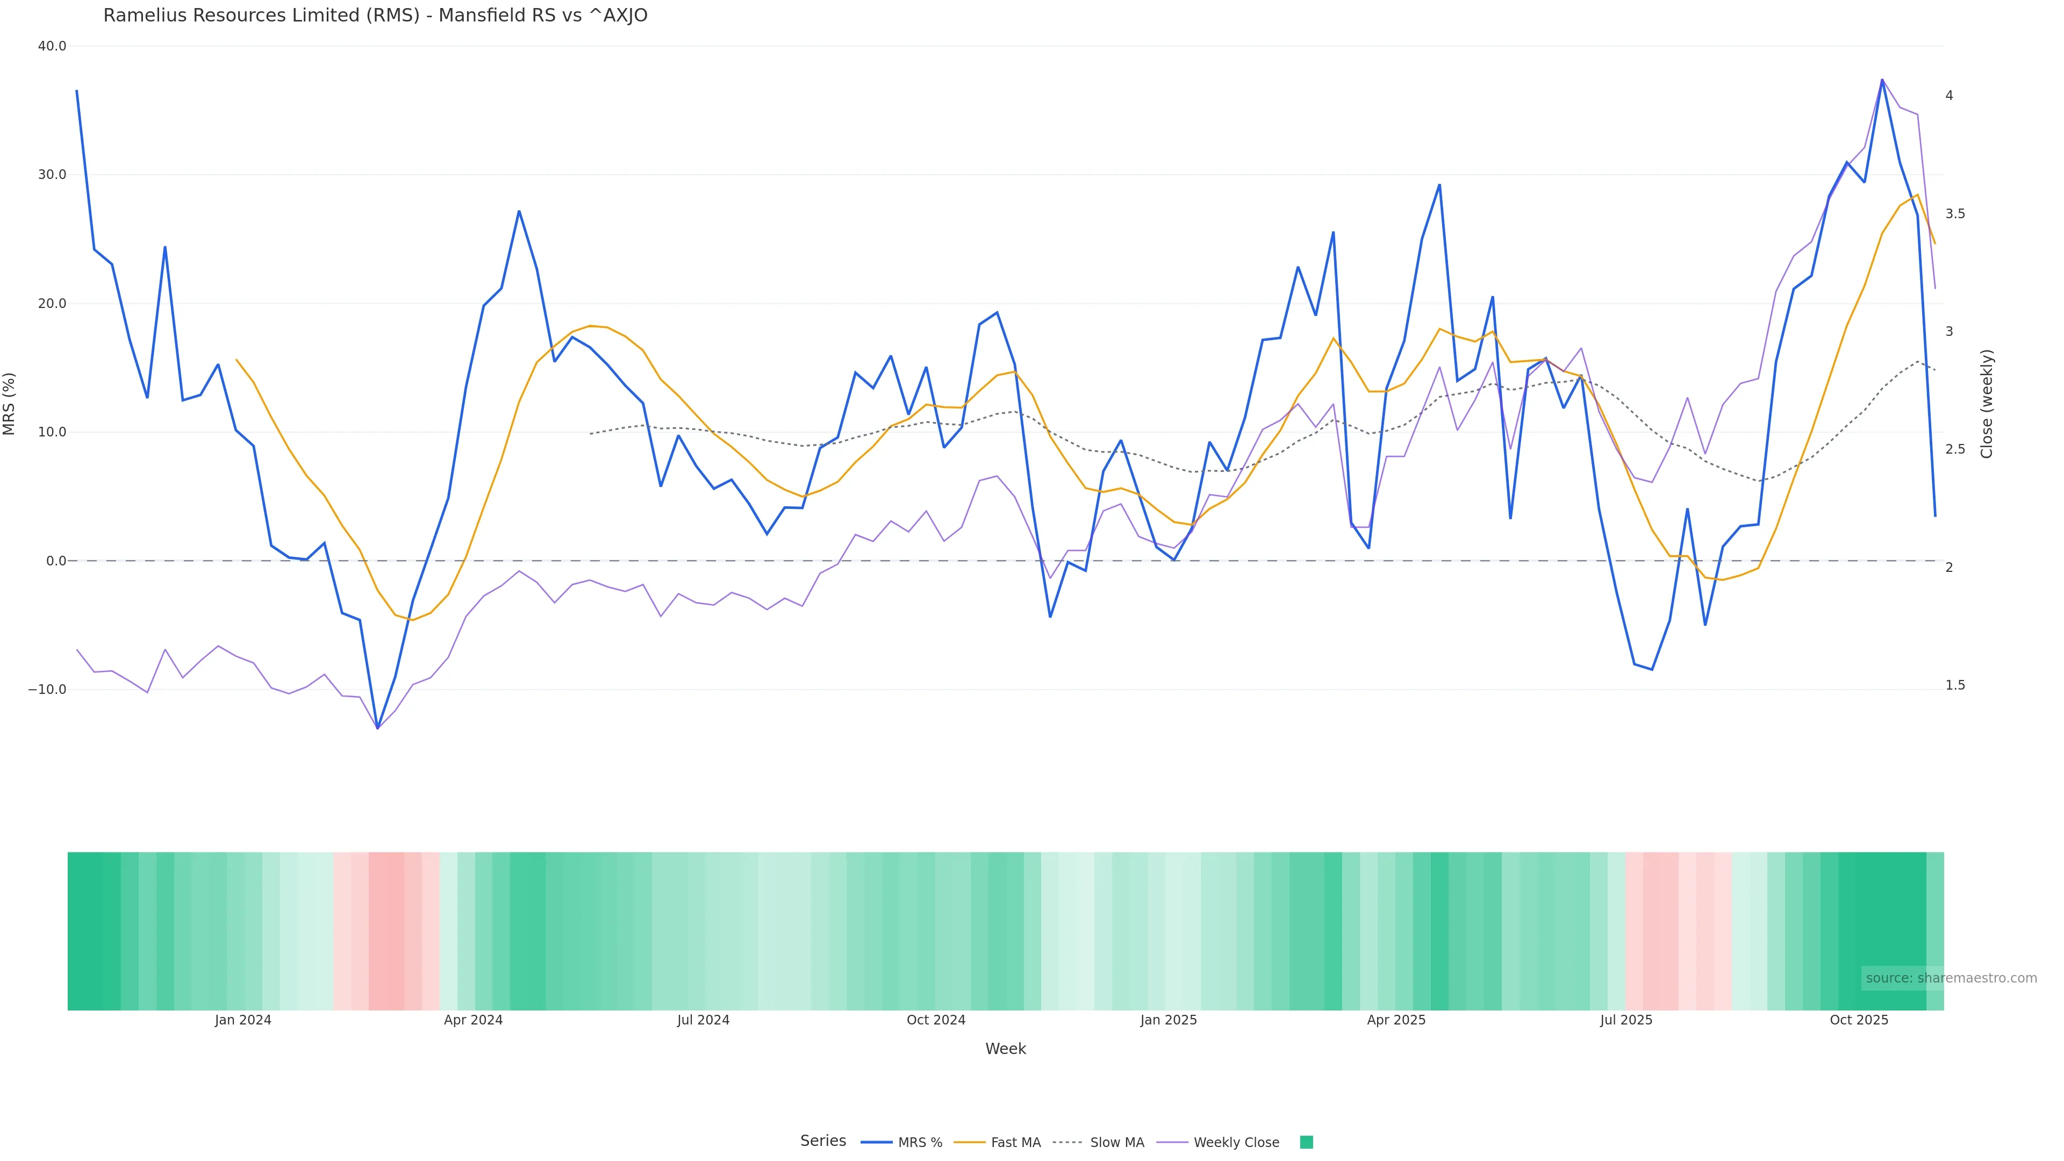Click the blue MRS % legend line icon
This screenshot has width=2064, height=1161.
click(876, 1143)
